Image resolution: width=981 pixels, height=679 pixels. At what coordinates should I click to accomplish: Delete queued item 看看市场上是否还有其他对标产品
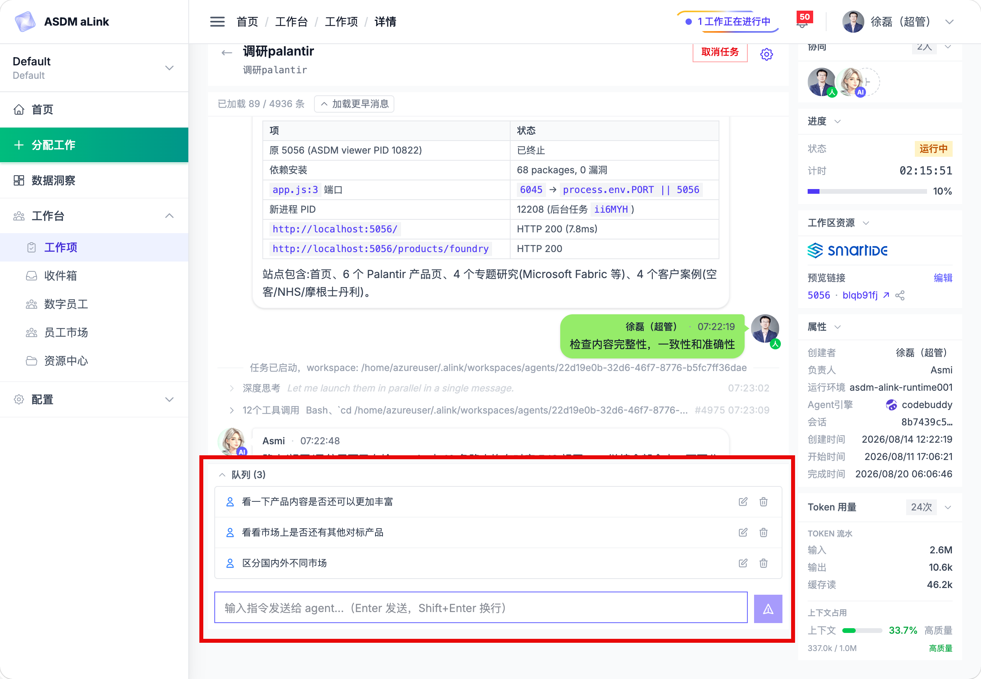764,532
